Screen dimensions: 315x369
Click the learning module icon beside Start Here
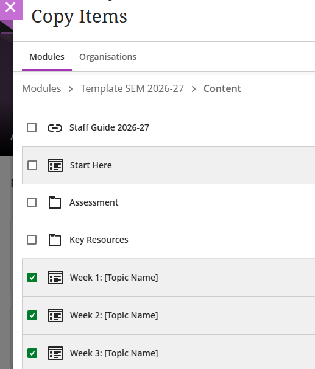[55, 165]
